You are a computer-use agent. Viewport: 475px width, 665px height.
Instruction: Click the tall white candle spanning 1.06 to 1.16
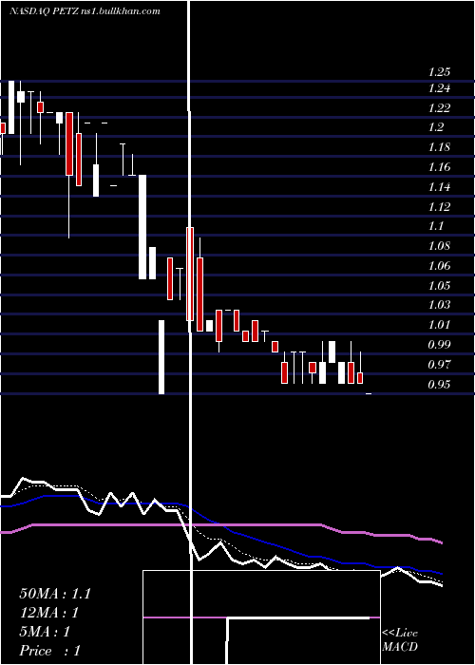click(142, 227)
